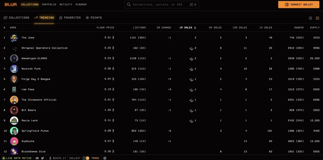Image resolution: width=323 pixels, height=160 pixels.
Task: Sort table by Owners column header
Action: pyautogui.click(x=299, y=27)
